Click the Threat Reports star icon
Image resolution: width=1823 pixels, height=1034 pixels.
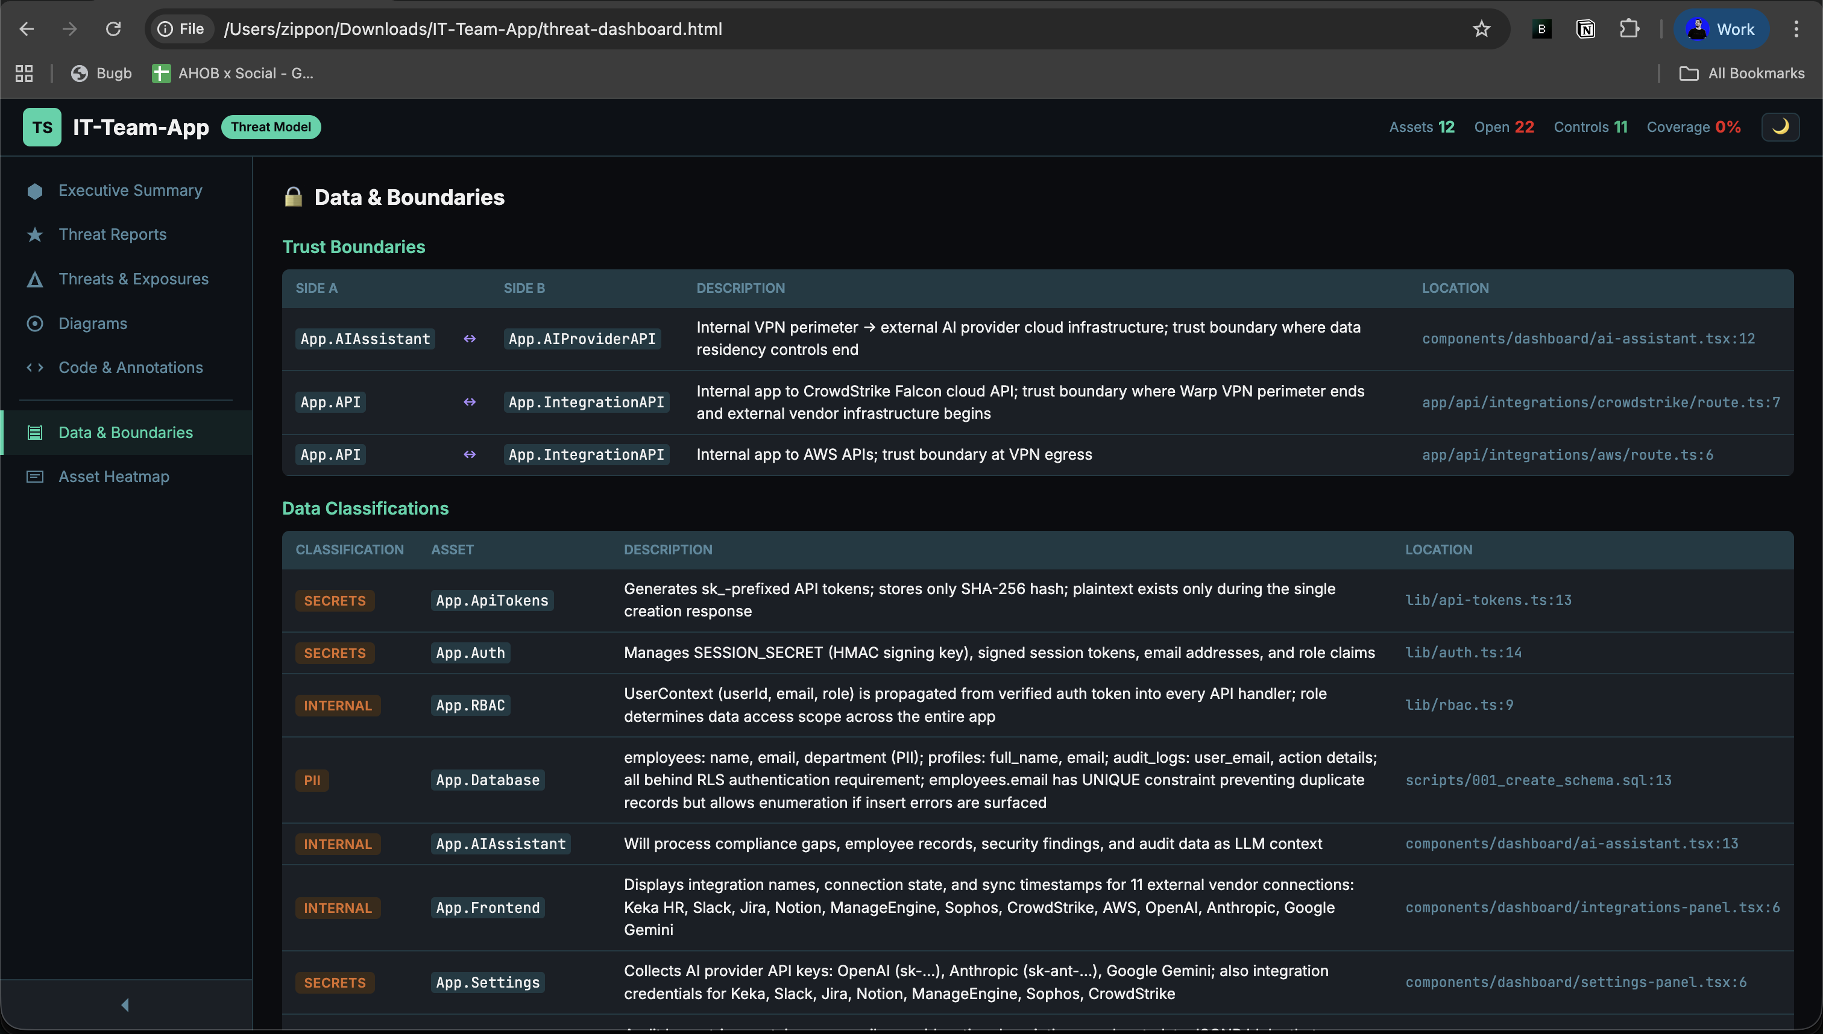pyautogui.click(x=34, y=234)
